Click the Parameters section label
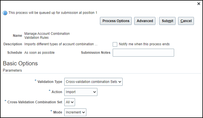Image resolution: width=203 pixels, height=118 pixels. [12, 70]
